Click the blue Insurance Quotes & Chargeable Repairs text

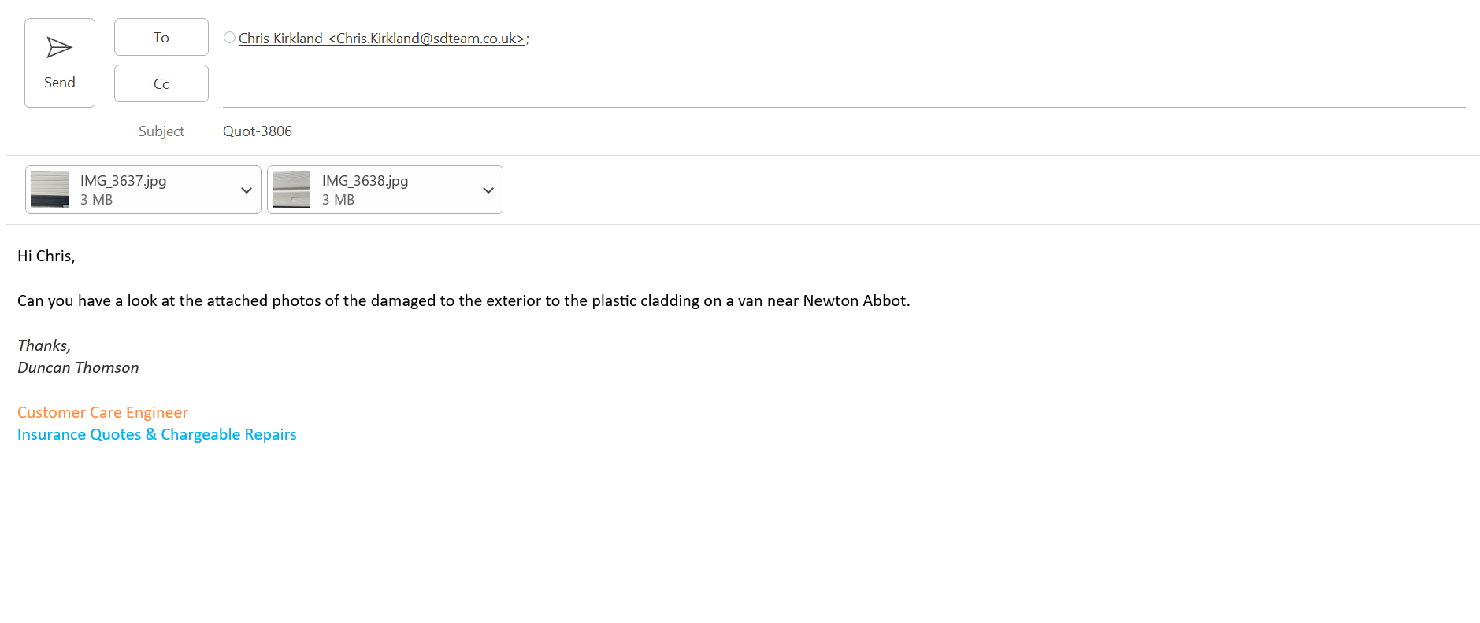coord(157,435)
